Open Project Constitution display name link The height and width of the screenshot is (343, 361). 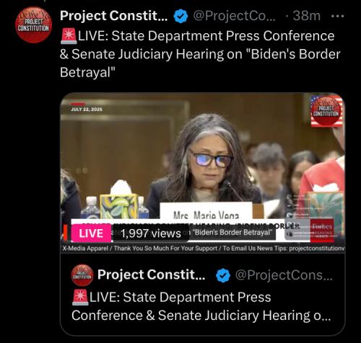113,16
